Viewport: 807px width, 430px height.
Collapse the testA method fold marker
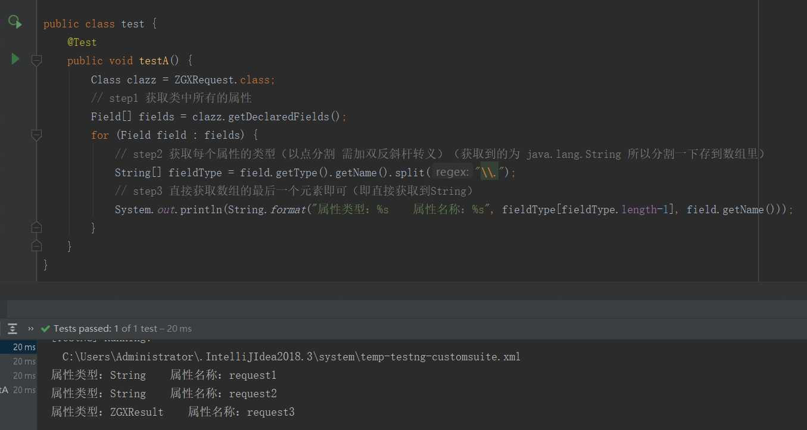[x=36, y=60]
